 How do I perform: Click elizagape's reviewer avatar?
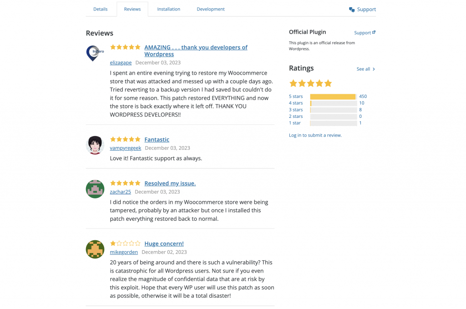click(x=95, y=53)
